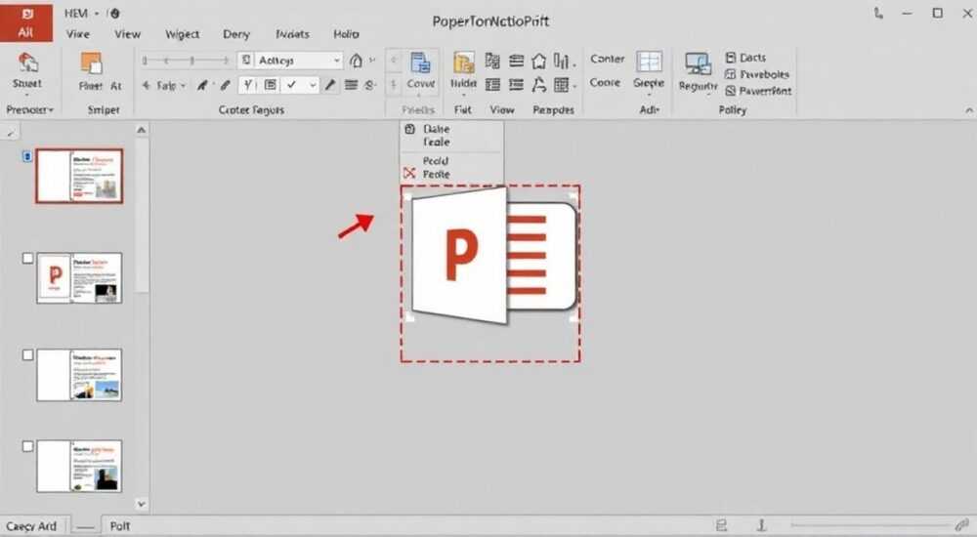Click the Caecy Ard status bar label
Image resolution: width=977 pixels, height=537 pixels.
(x=31, y=526)
